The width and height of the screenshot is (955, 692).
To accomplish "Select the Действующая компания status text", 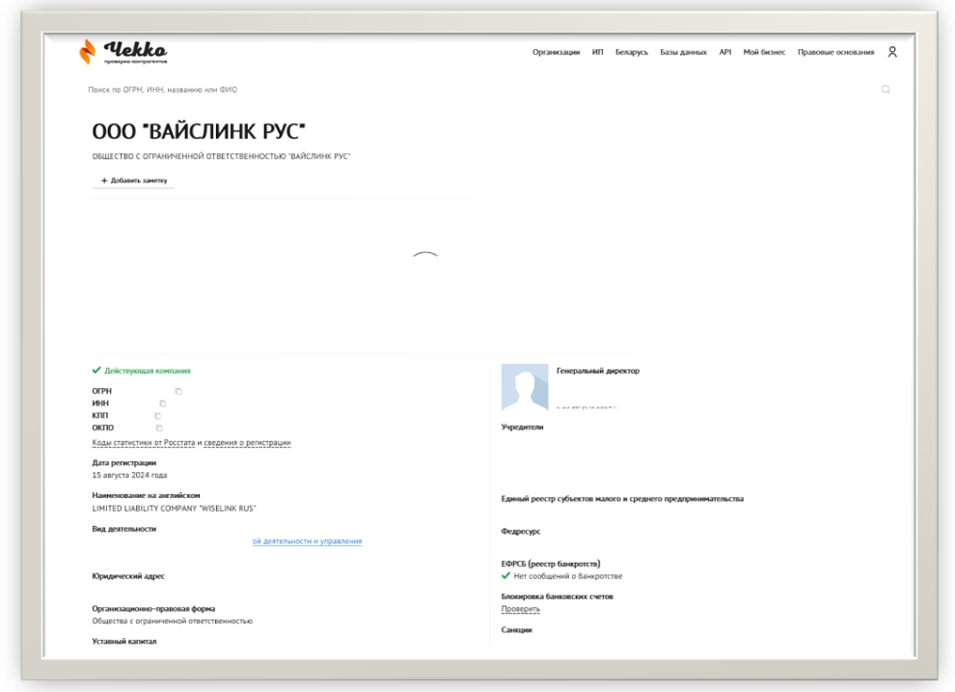I will coord(148,371).
